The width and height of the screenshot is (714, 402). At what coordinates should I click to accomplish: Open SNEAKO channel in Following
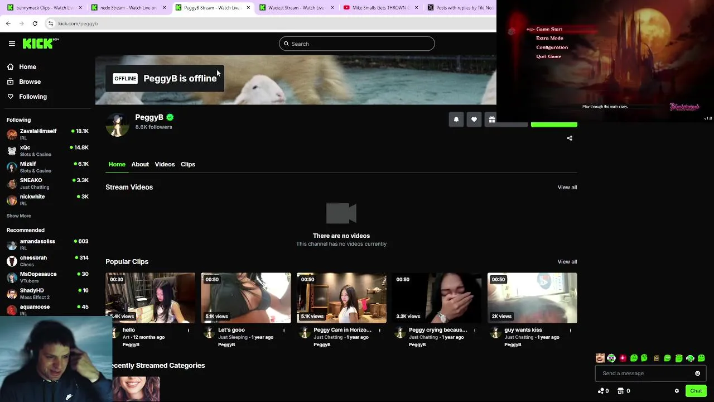pos(47,184)
